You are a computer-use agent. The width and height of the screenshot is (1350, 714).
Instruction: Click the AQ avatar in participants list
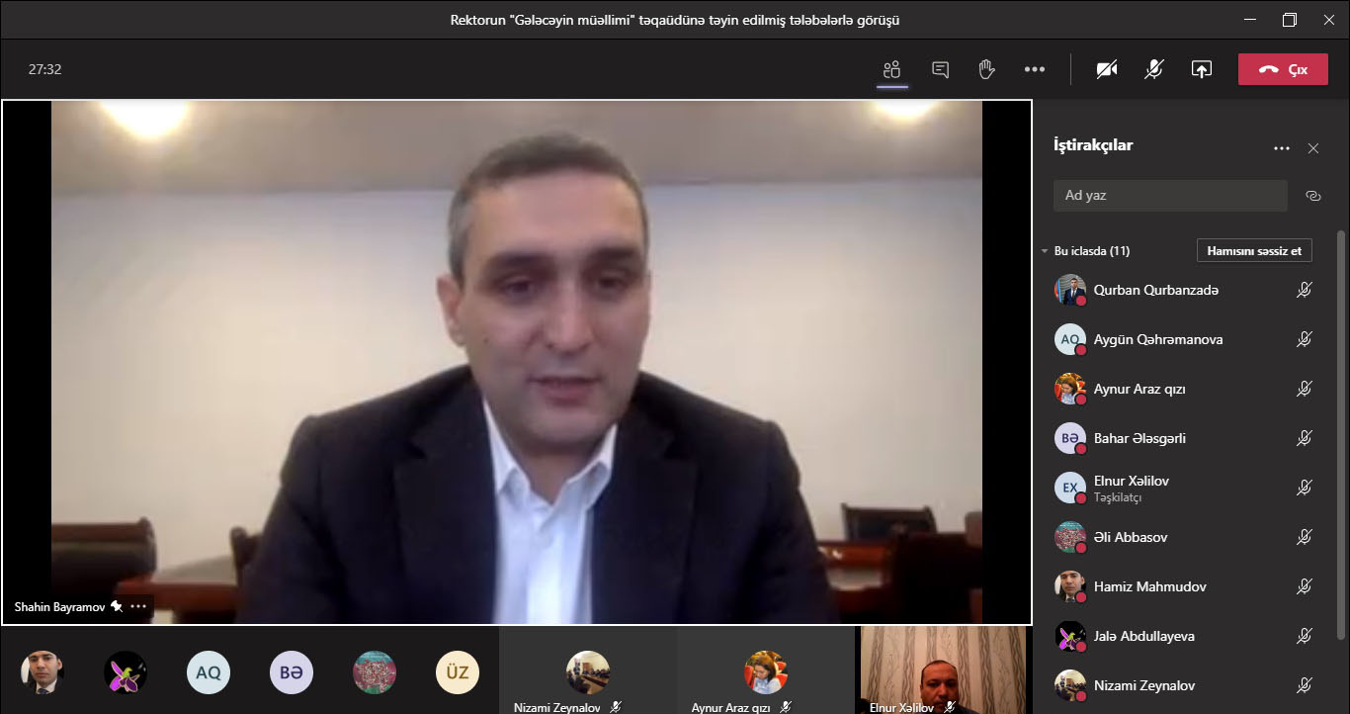1070,339
